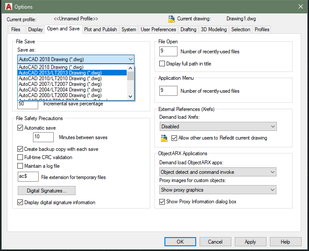Click the Cancel button
Image resolution: width=309 pixels, height=251 pixels.
click(x=215, y=242)
